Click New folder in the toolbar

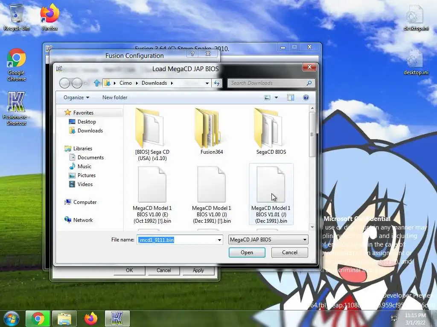pos(115,98)
